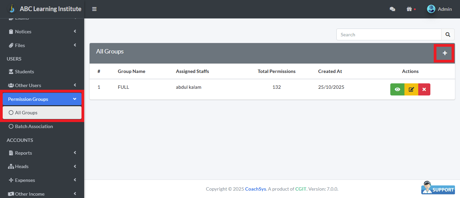
Task: Click into the Search input field
Action: coord(389,35)
